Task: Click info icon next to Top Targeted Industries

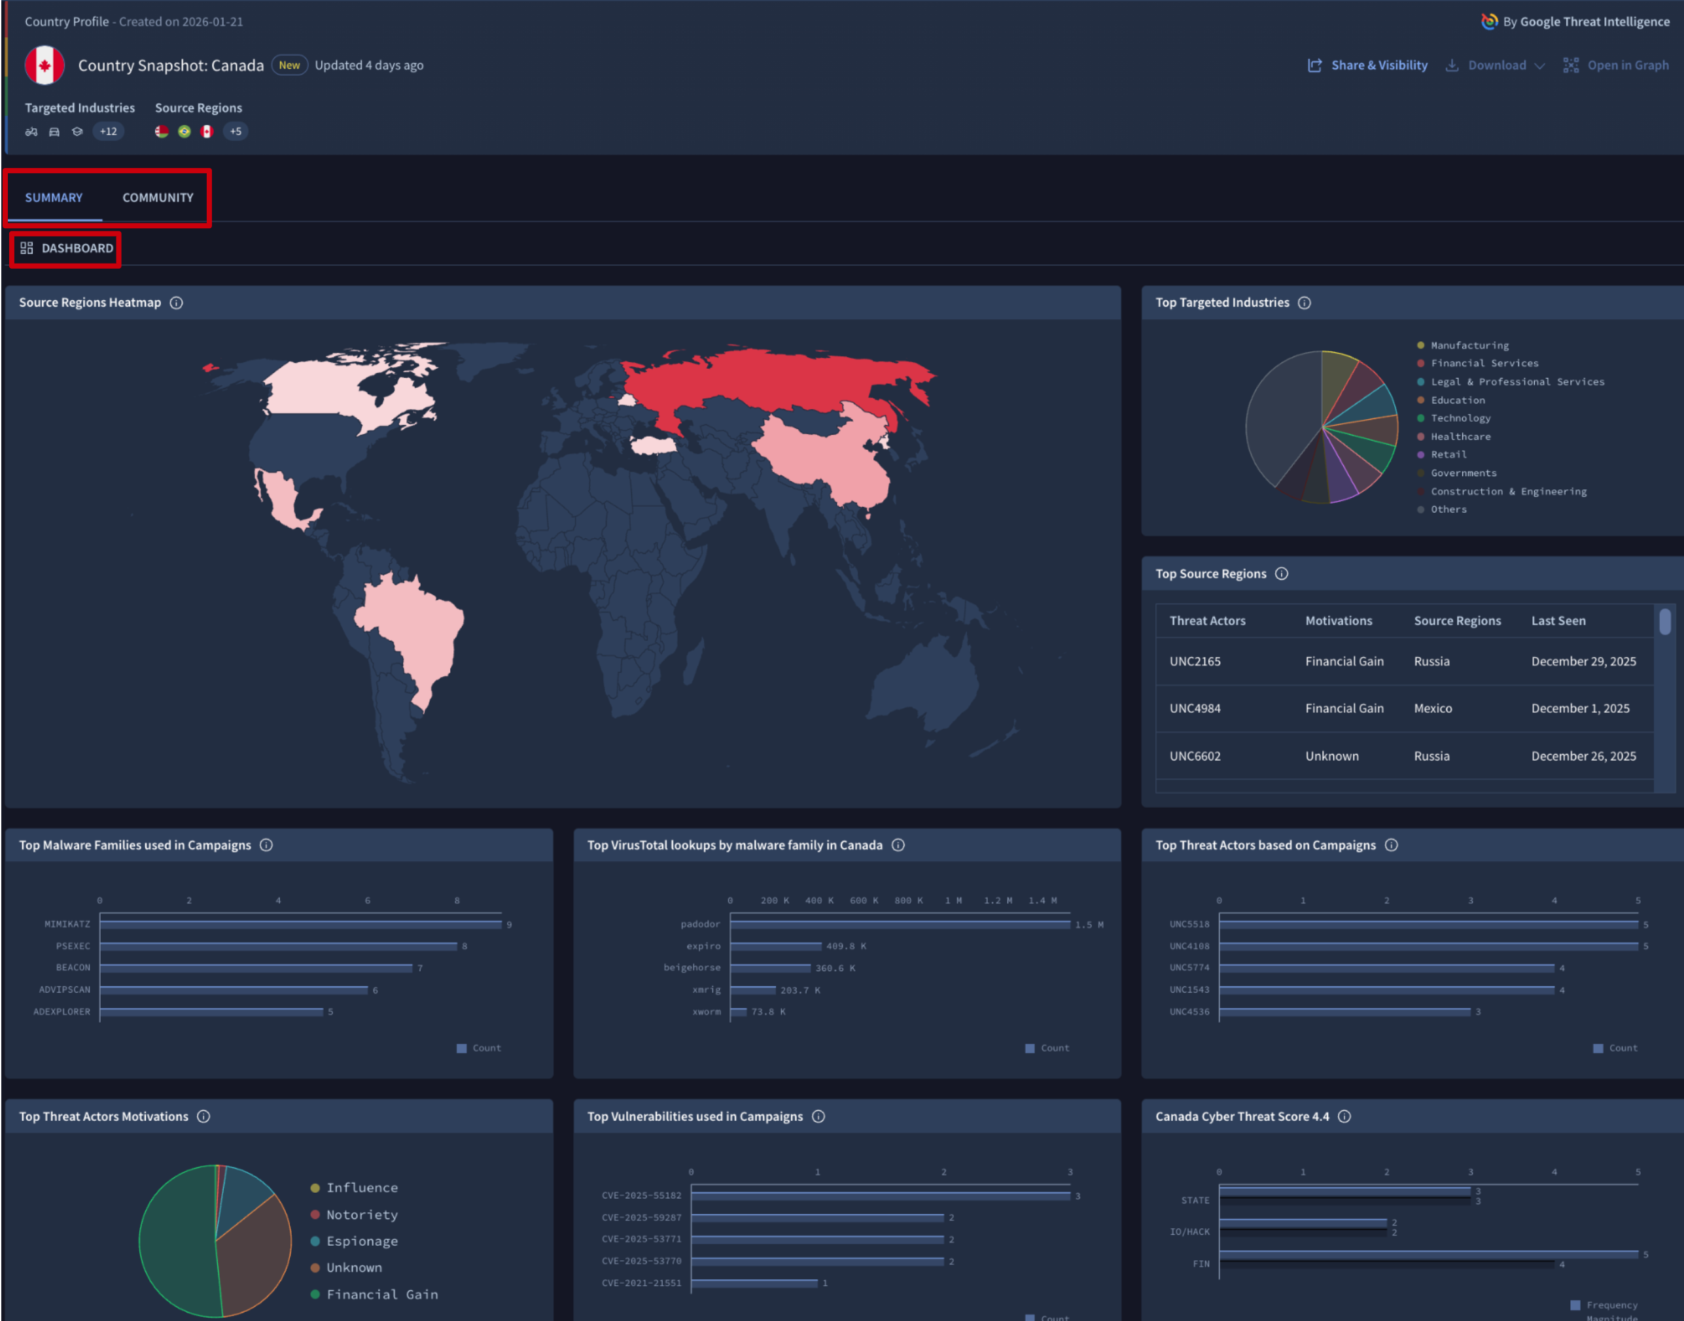Action: coord(1304,302)
